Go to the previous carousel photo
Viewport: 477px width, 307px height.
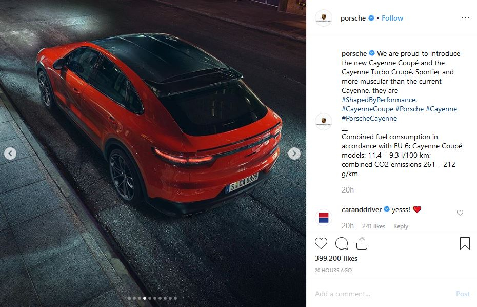10,153
